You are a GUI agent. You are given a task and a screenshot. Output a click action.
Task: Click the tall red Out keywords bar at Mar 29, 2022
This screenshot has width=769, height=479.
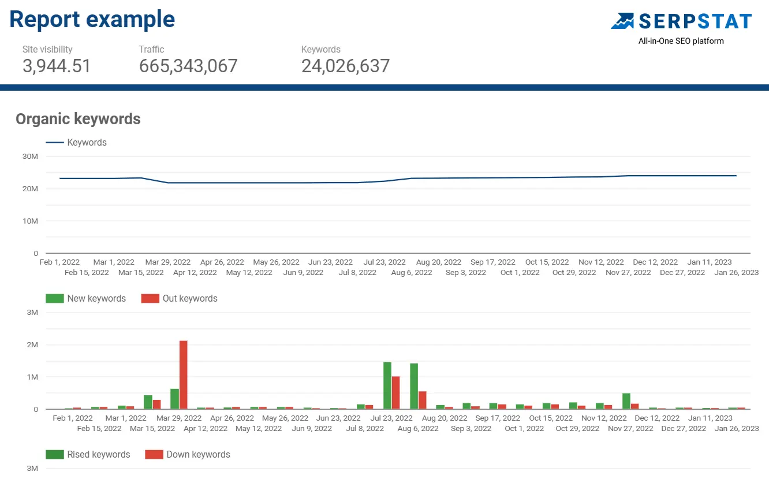tap(184, 375)
